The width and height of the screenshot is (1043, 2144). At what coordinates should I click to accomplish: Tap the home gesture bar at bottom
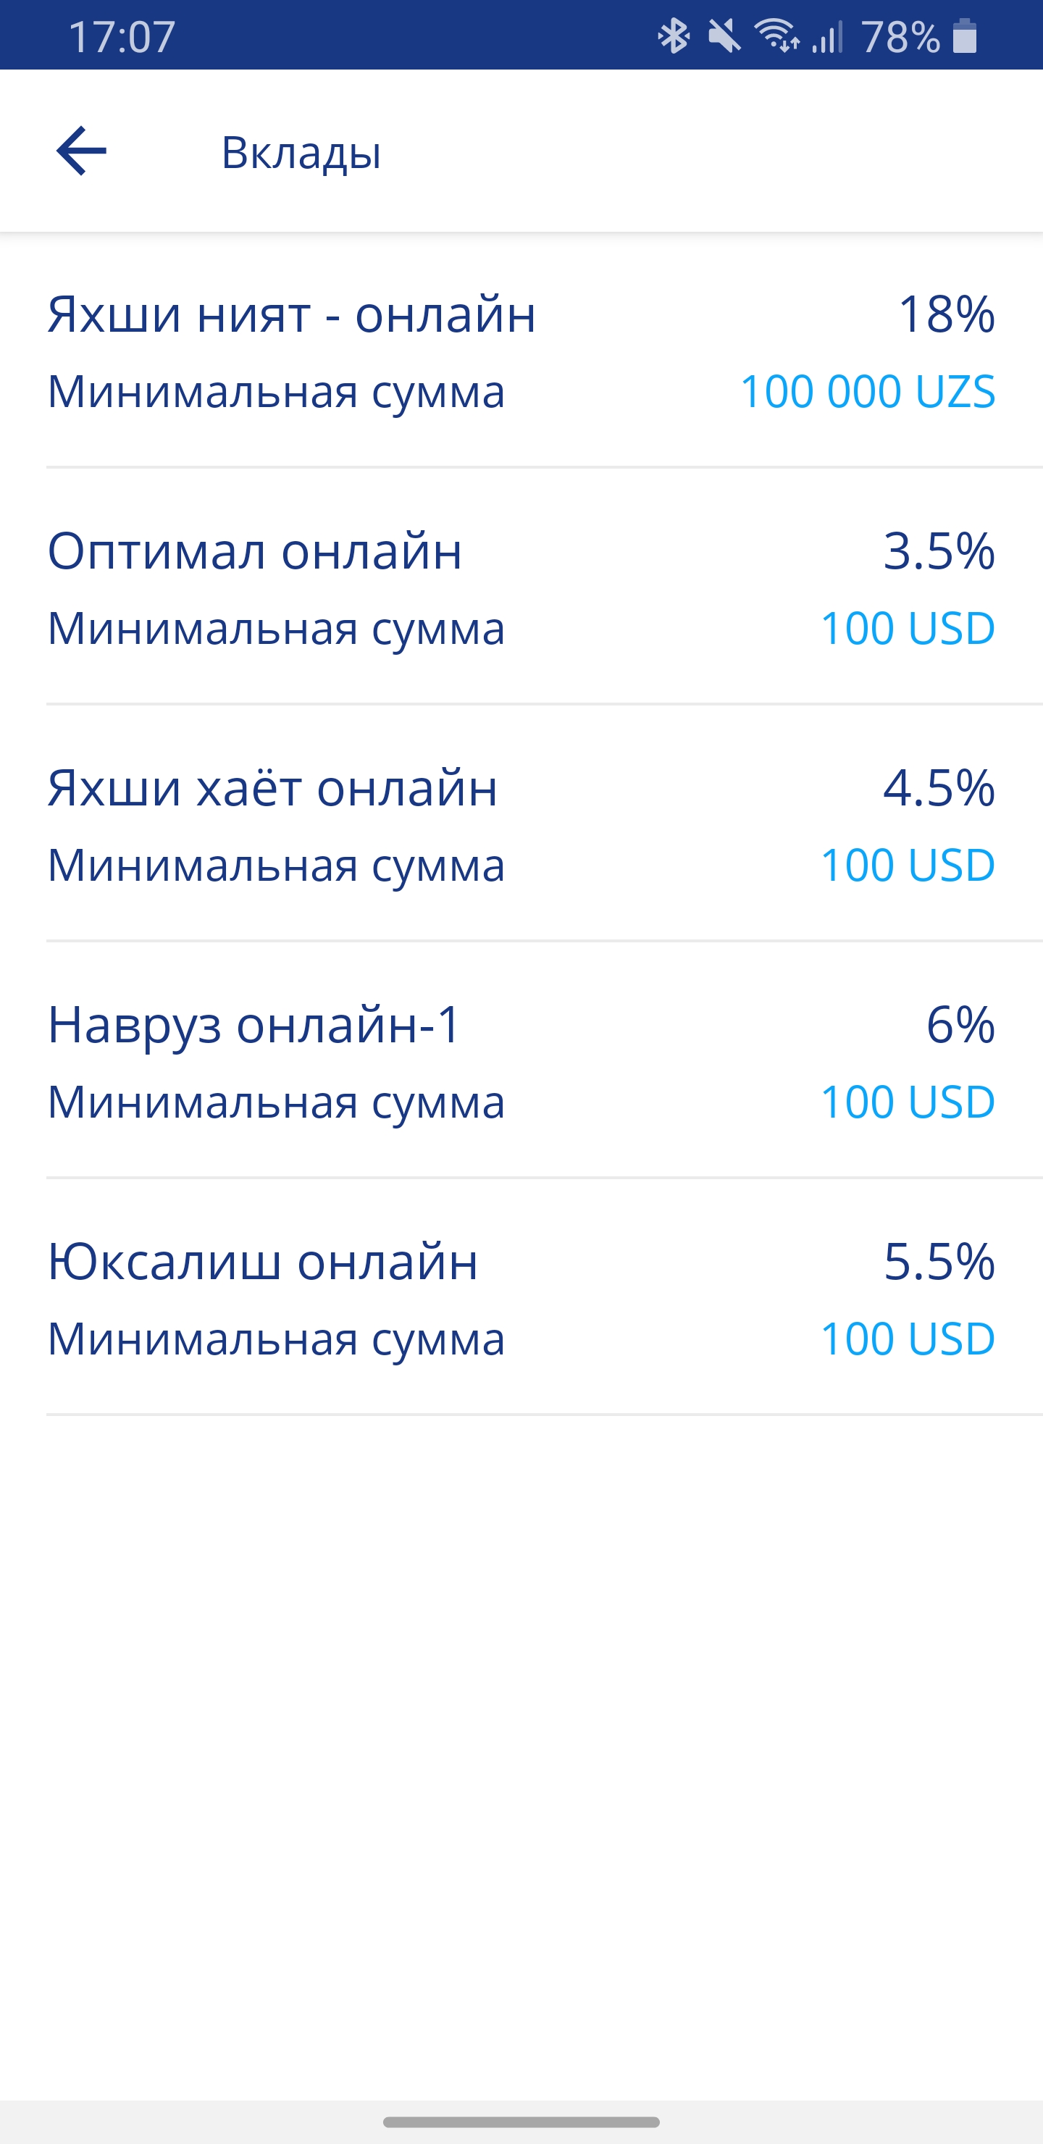pos(521,2122)
